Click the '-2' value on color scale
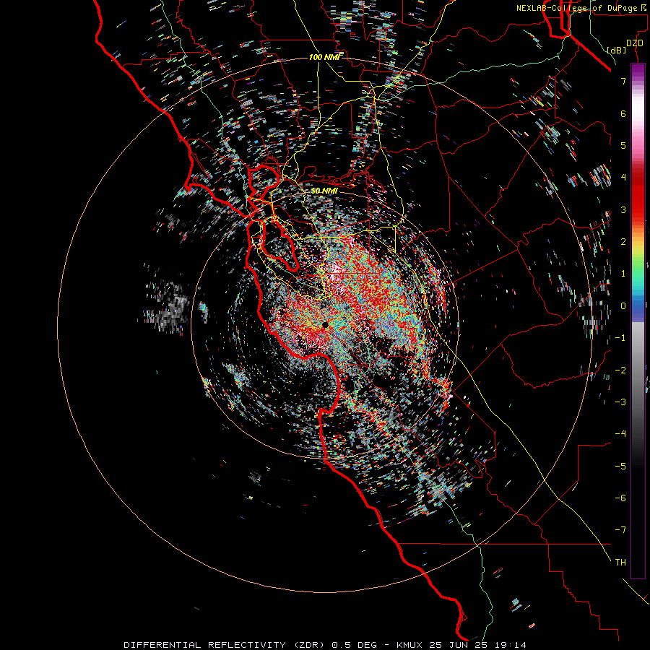This screenshot has width=650, height=650. click(x=620, y=370)
